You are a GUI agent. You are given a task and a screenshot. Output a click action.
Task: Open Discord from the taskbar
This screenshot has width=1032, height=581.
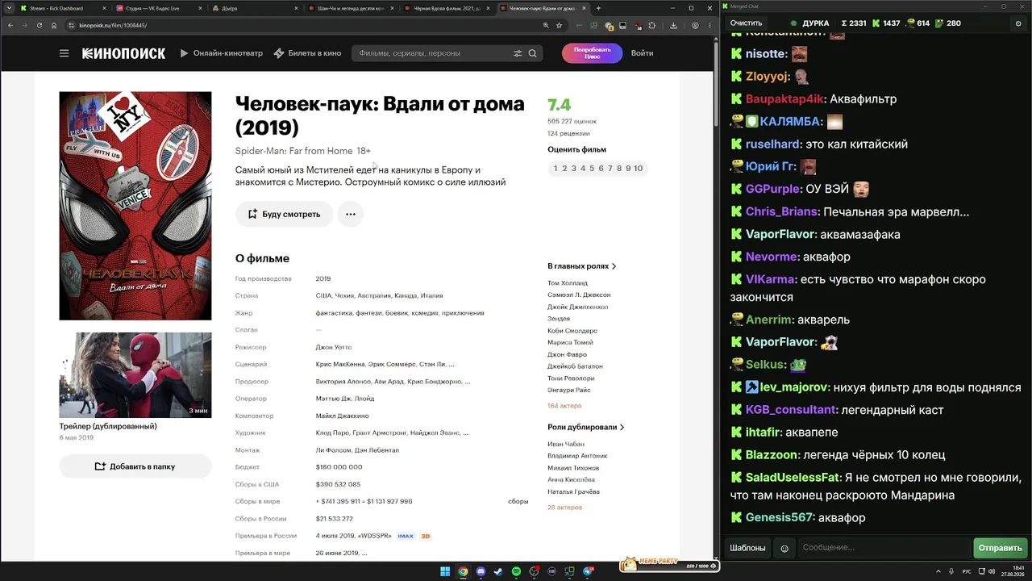481,571
